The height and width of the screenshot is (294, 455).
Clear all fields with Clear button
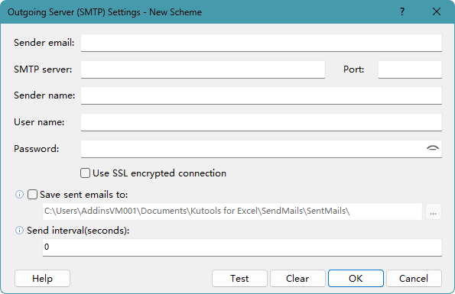click(297, 279)
